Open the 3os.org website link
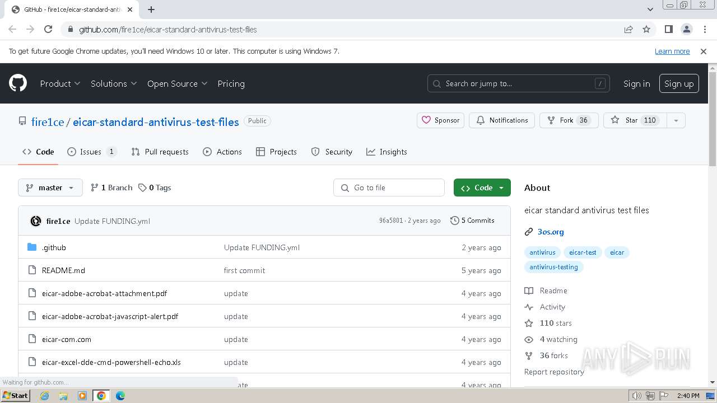This screenshot has width=717, height=403. tap(551, 232)
